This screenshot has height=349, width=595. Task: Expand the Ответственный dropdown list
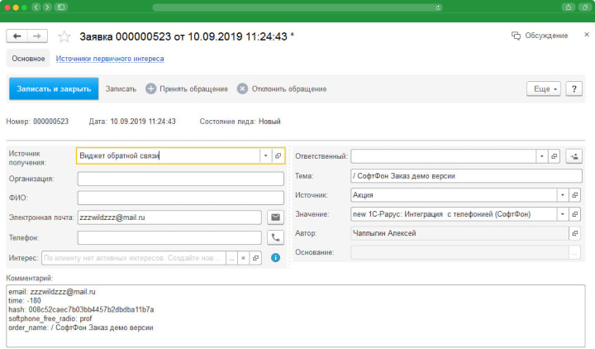pos(541,155)
